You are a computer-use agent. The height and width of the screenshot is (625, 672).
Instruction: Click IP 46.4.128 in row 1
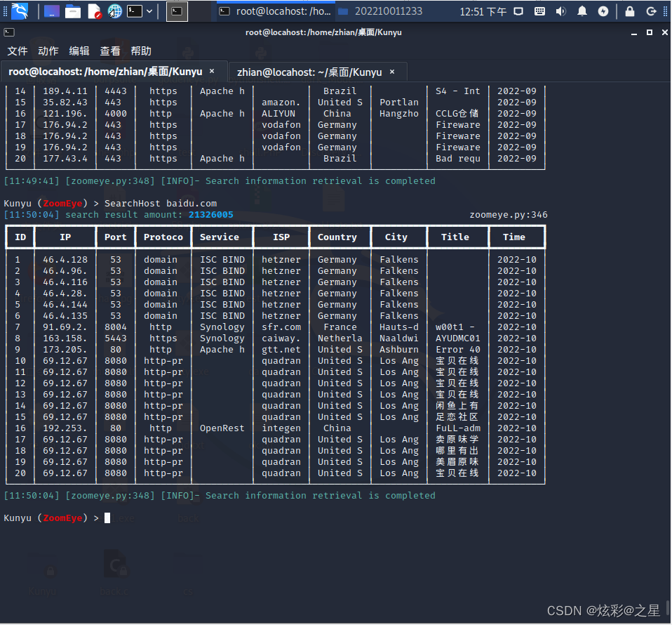click(x=65, y=260)
